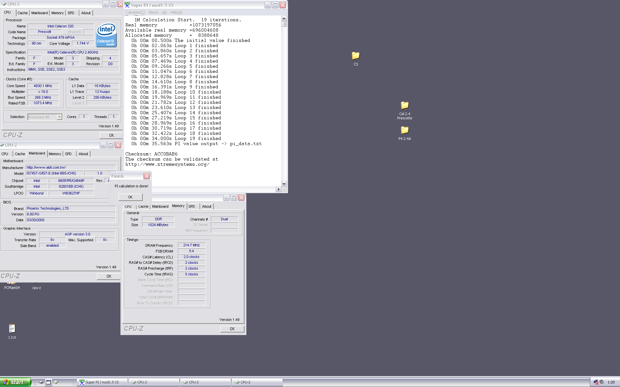620x387 pixels.
Task: Close the Finish dialog with X
Action: 147,176
